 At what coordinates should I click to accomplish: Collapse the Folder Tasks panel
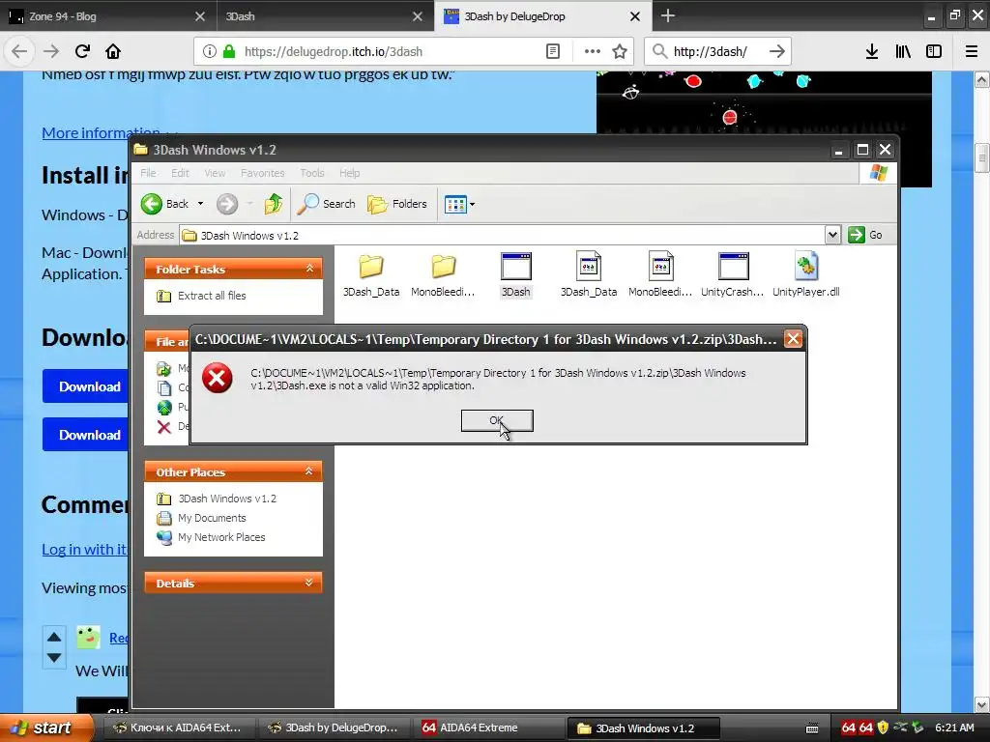coord(309,269)
